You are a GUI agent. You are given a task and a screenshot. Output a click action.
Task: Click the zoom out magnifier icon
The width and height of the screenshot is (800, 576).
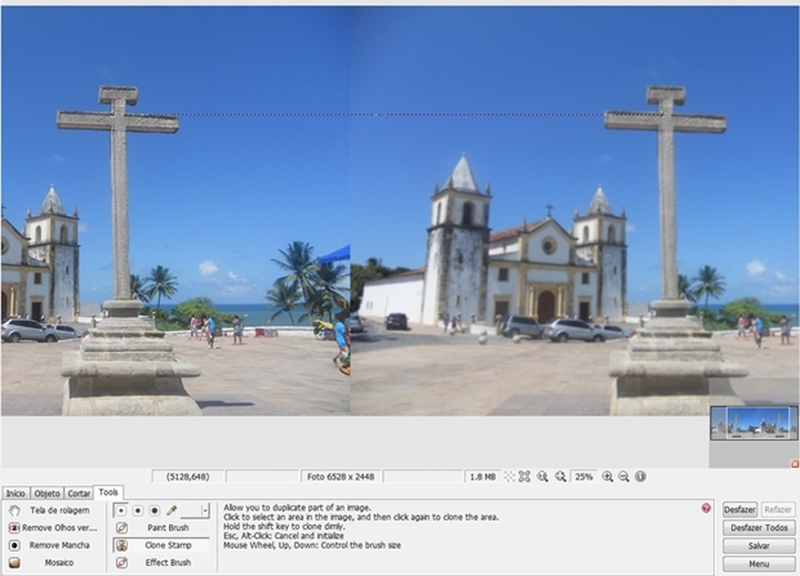coord(624,477)
